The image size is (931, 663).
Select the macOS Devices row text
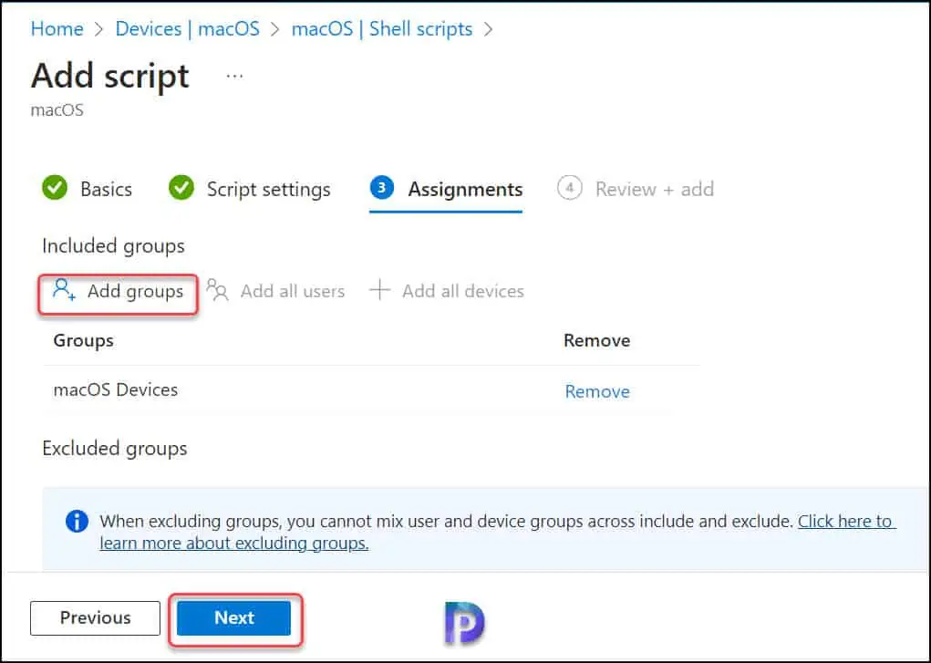tap(115, 389)
